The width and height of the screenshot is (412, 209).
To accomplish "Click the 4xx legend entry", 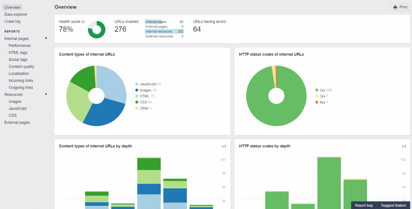I will (x=323, y=102).
